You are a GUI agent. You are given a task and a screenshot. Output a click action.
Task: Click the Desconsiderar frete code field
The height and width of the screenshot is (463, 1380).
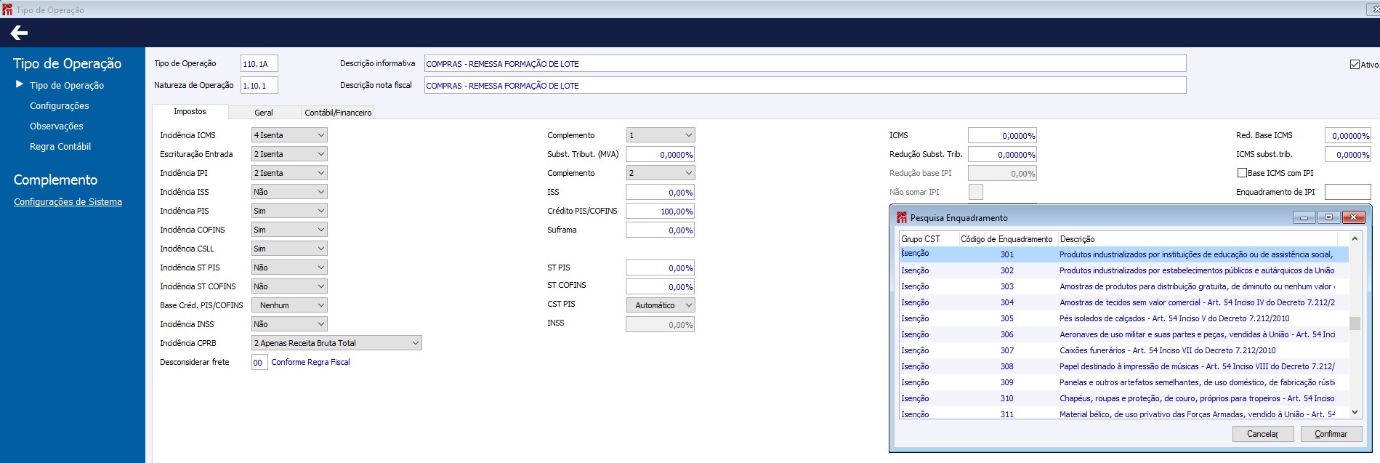[x=259, y=362]
